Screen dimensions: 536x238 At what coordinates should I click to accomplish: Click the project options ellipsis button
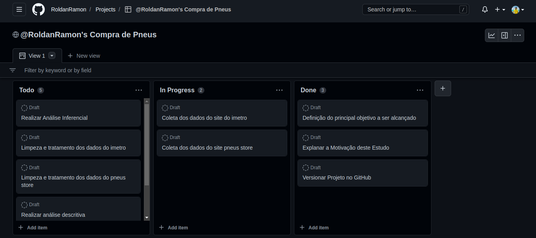click(x=518, y=35)
